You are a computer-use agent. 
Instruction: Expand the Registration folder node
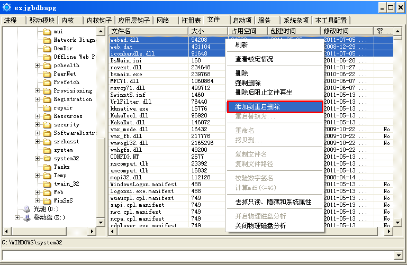[x=38, y=99]
